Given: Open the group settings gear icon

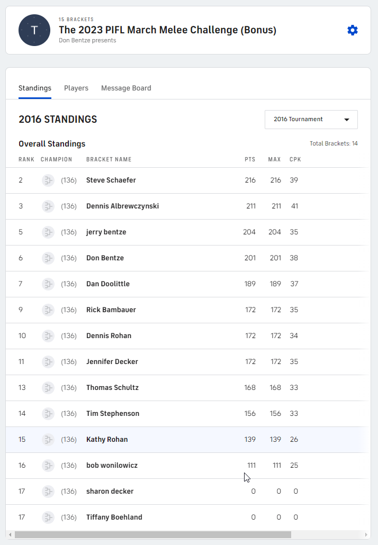Looking at the screenshot, I should pos(353,30).
